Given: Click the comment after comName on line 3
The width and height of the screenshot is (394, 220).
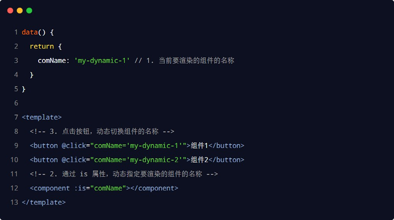Looking at the screenshot, I should coord(185,61).
